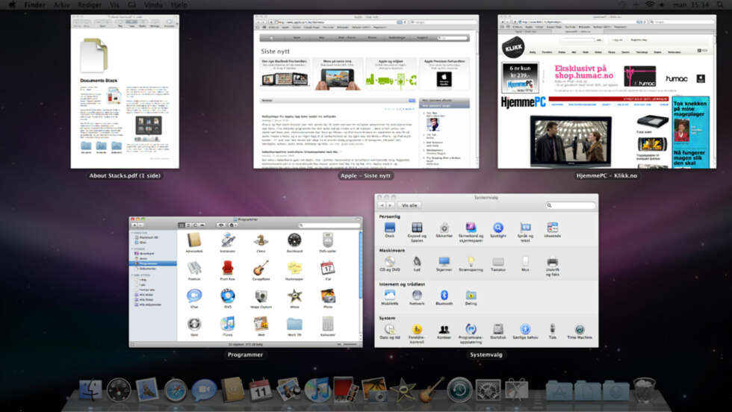Select Automator app in the Programmer window
Image resolution: width=732 pixels, height=412 pixels.
227,243
